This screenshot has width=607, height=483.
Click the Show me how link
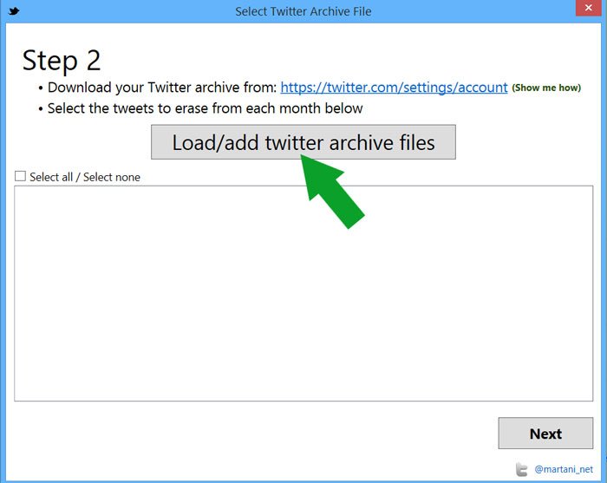(546, 88)
